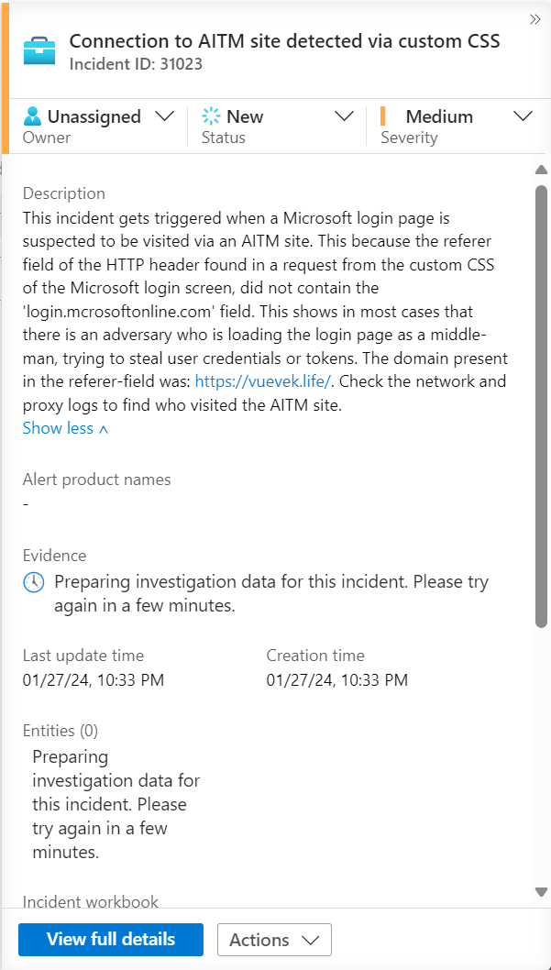Click the Incident workbook label
The width and height of the screenshot is (551, 970).
[91, 901]
